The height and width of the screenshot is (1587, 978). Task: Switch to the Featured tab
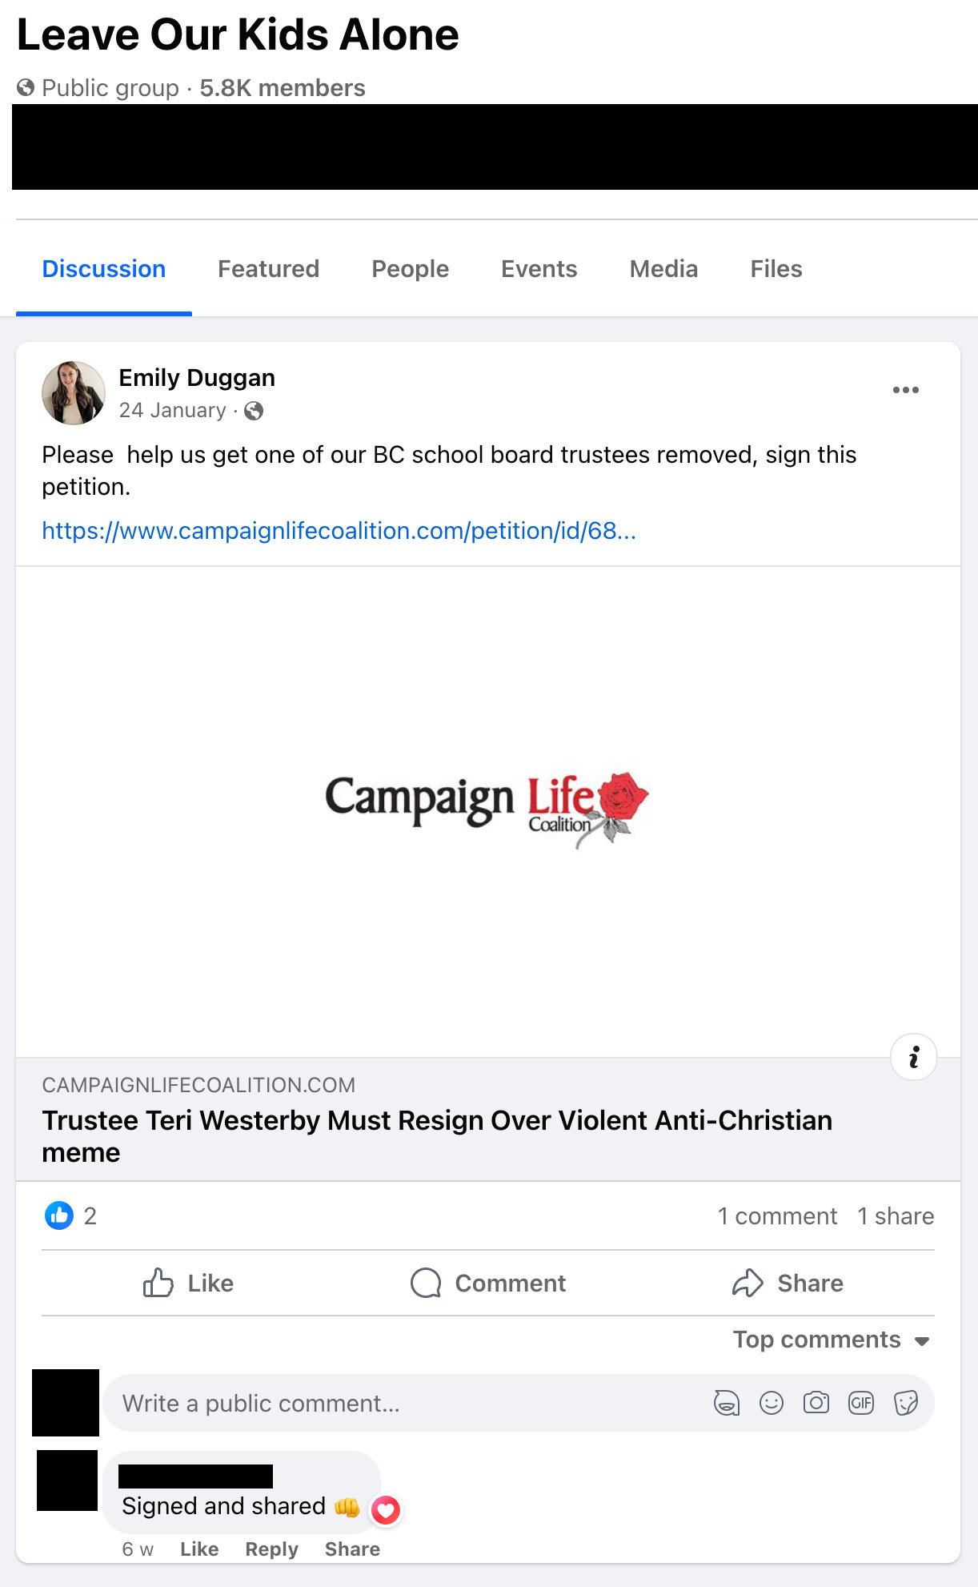coord(268,269)
